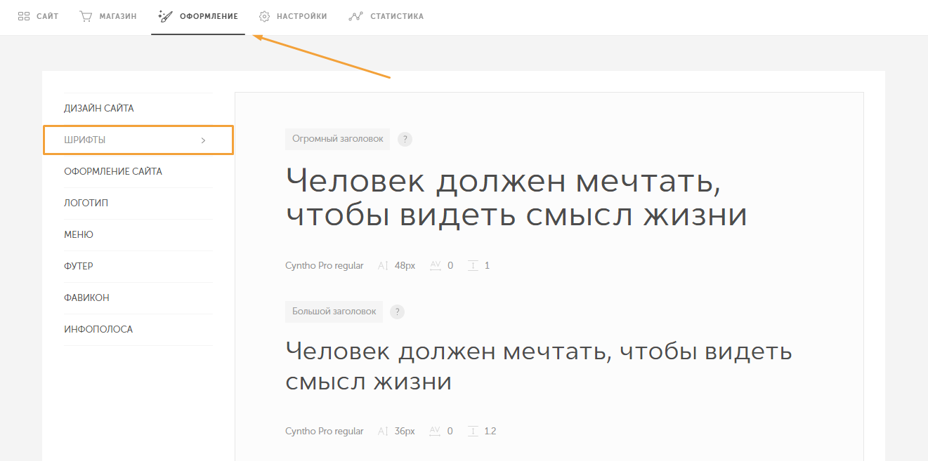The height and width of the screenshot is (461, 928).
Task: Click the chart icon for Статистика
Action: coord(355,16)
